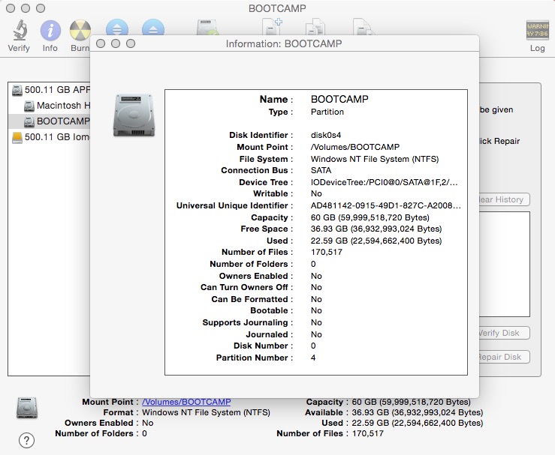Click the 36.93 GB free space value in the Information window

click(376, 229)
